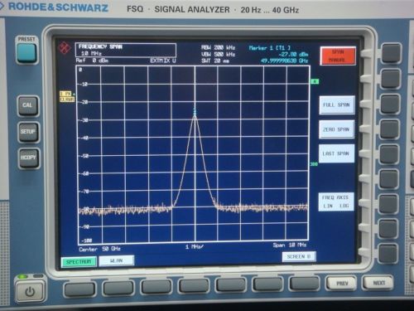Advance with the NEXT key
Image resolution: width=414 pixels, height=311 pixels.
(x=378, y=283)
